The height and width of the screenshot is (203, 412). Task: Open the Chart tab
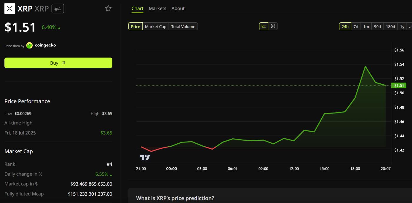click(x=137, y=9)
